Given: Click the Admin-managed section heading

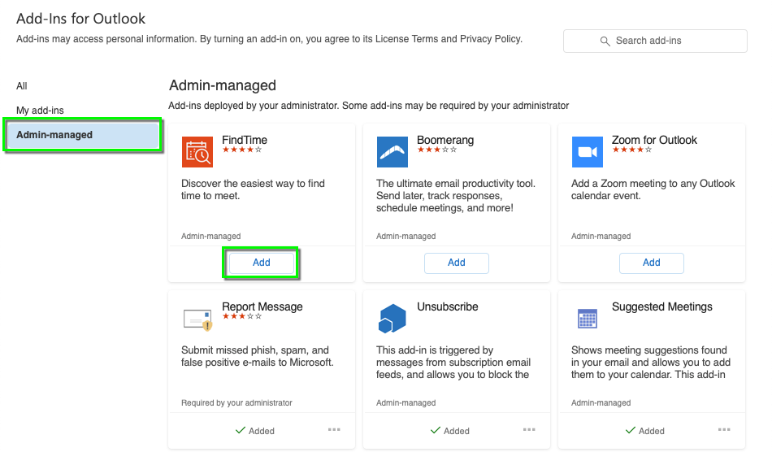Looking at the screenshot, I should click(223, 85).
